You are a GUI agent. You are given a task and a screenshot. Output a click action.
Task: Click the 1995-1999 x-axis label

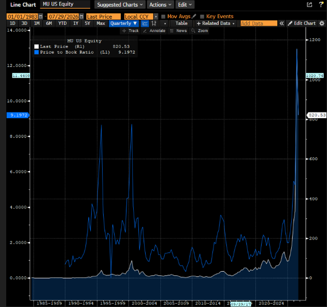pyautogui.click(x=112, y=303)
